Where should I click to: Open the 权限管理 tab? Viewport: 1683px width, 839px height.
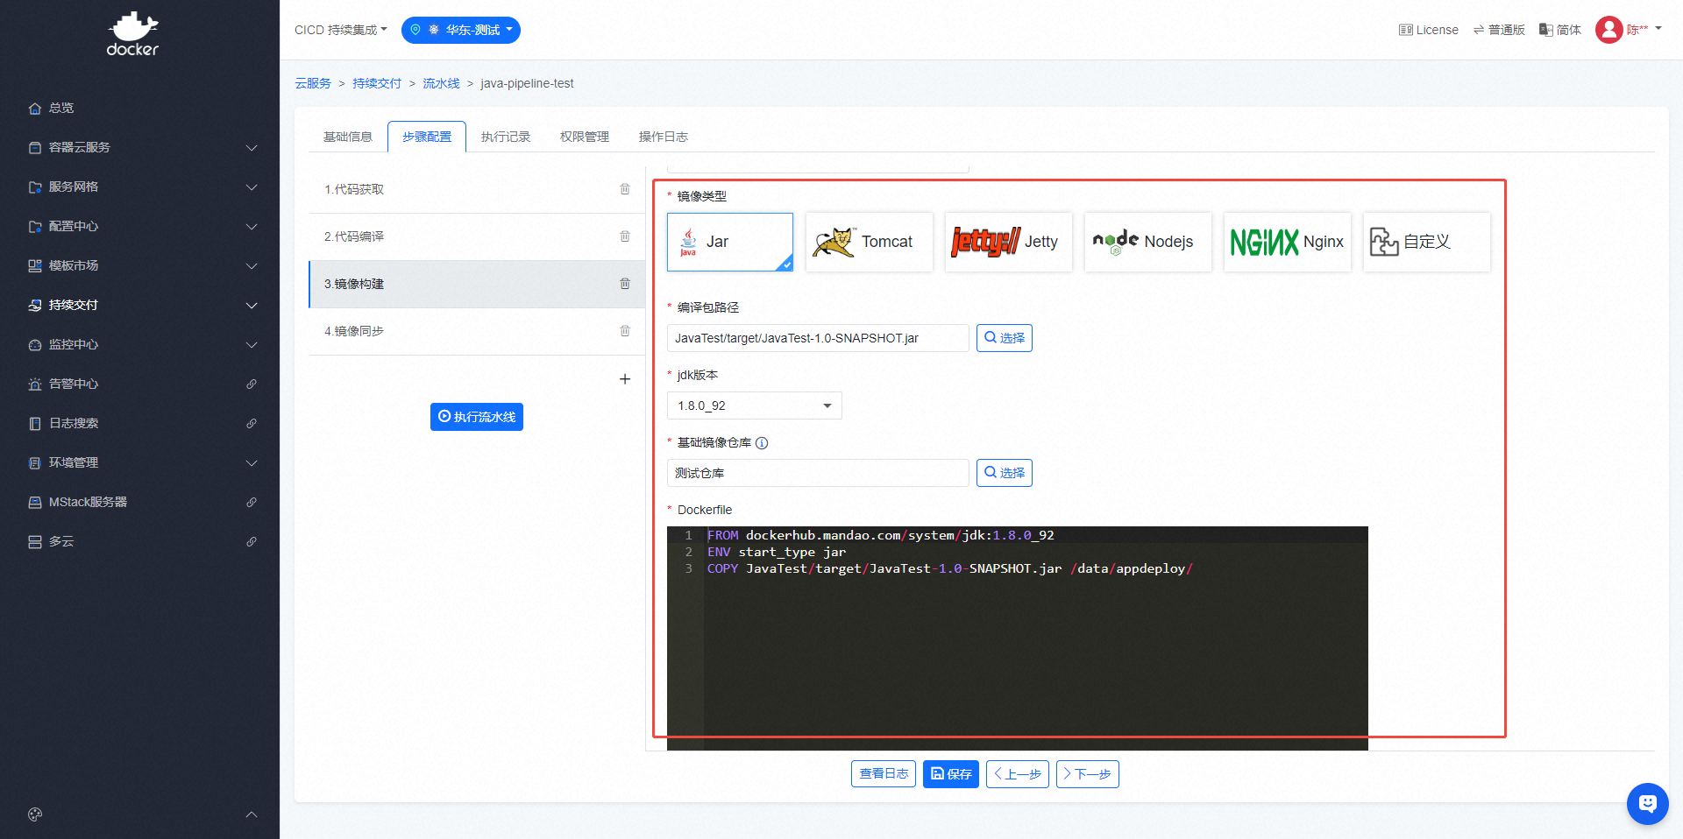point(585,137)
